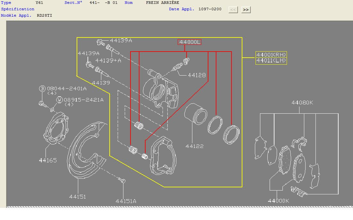Click the Date Appl. field label
This screenshot has height=220, width=353.
(182, 9)
